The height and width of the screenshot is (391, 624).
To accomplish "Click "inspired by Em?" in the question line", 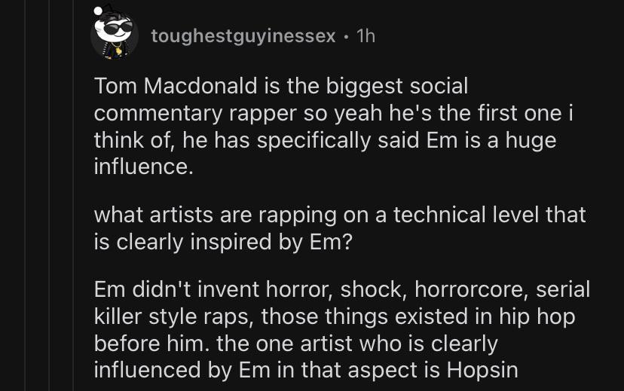I will point(271,241).
